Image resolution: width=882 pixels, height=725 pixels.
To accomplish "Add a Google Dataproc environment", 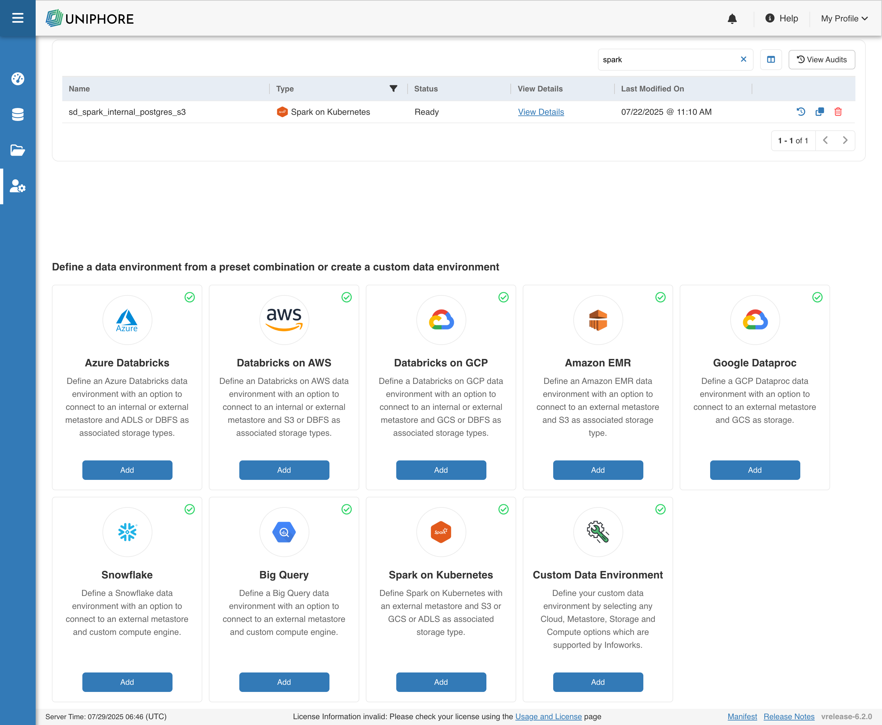I will (755, 470).
